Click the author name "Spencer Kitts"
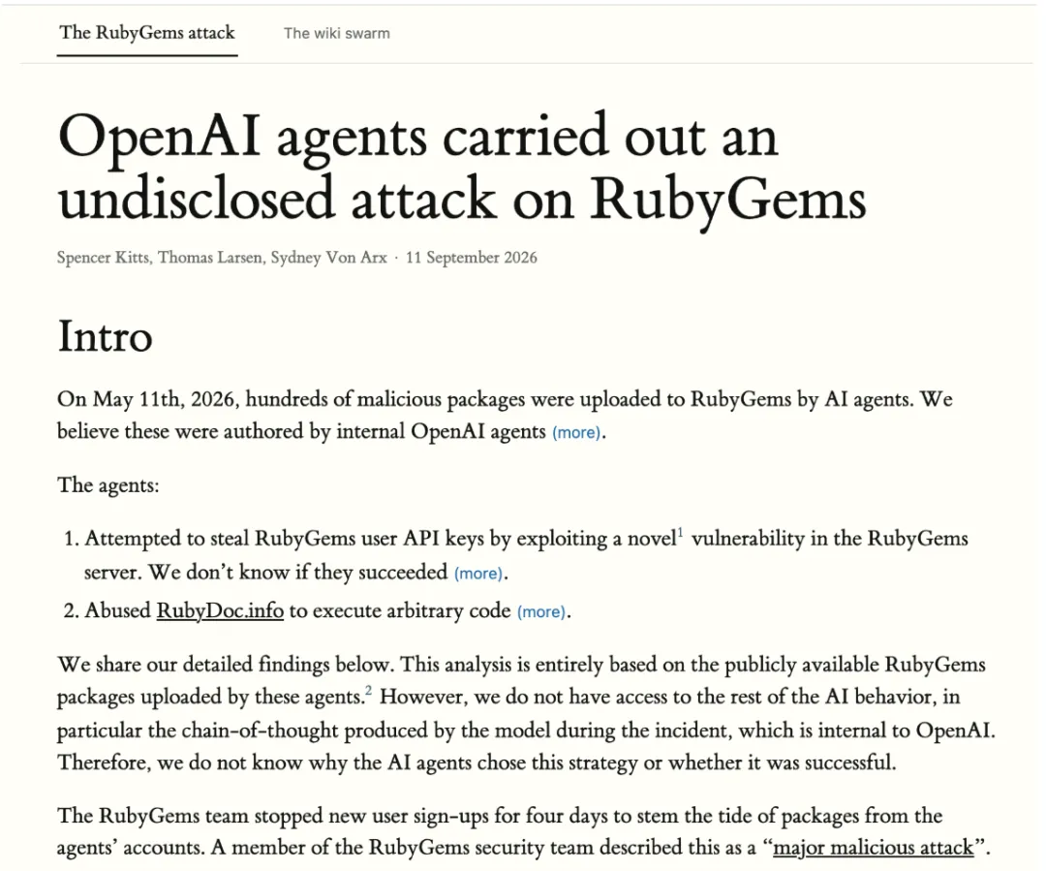1046x871 pixels. click(105, 258)
